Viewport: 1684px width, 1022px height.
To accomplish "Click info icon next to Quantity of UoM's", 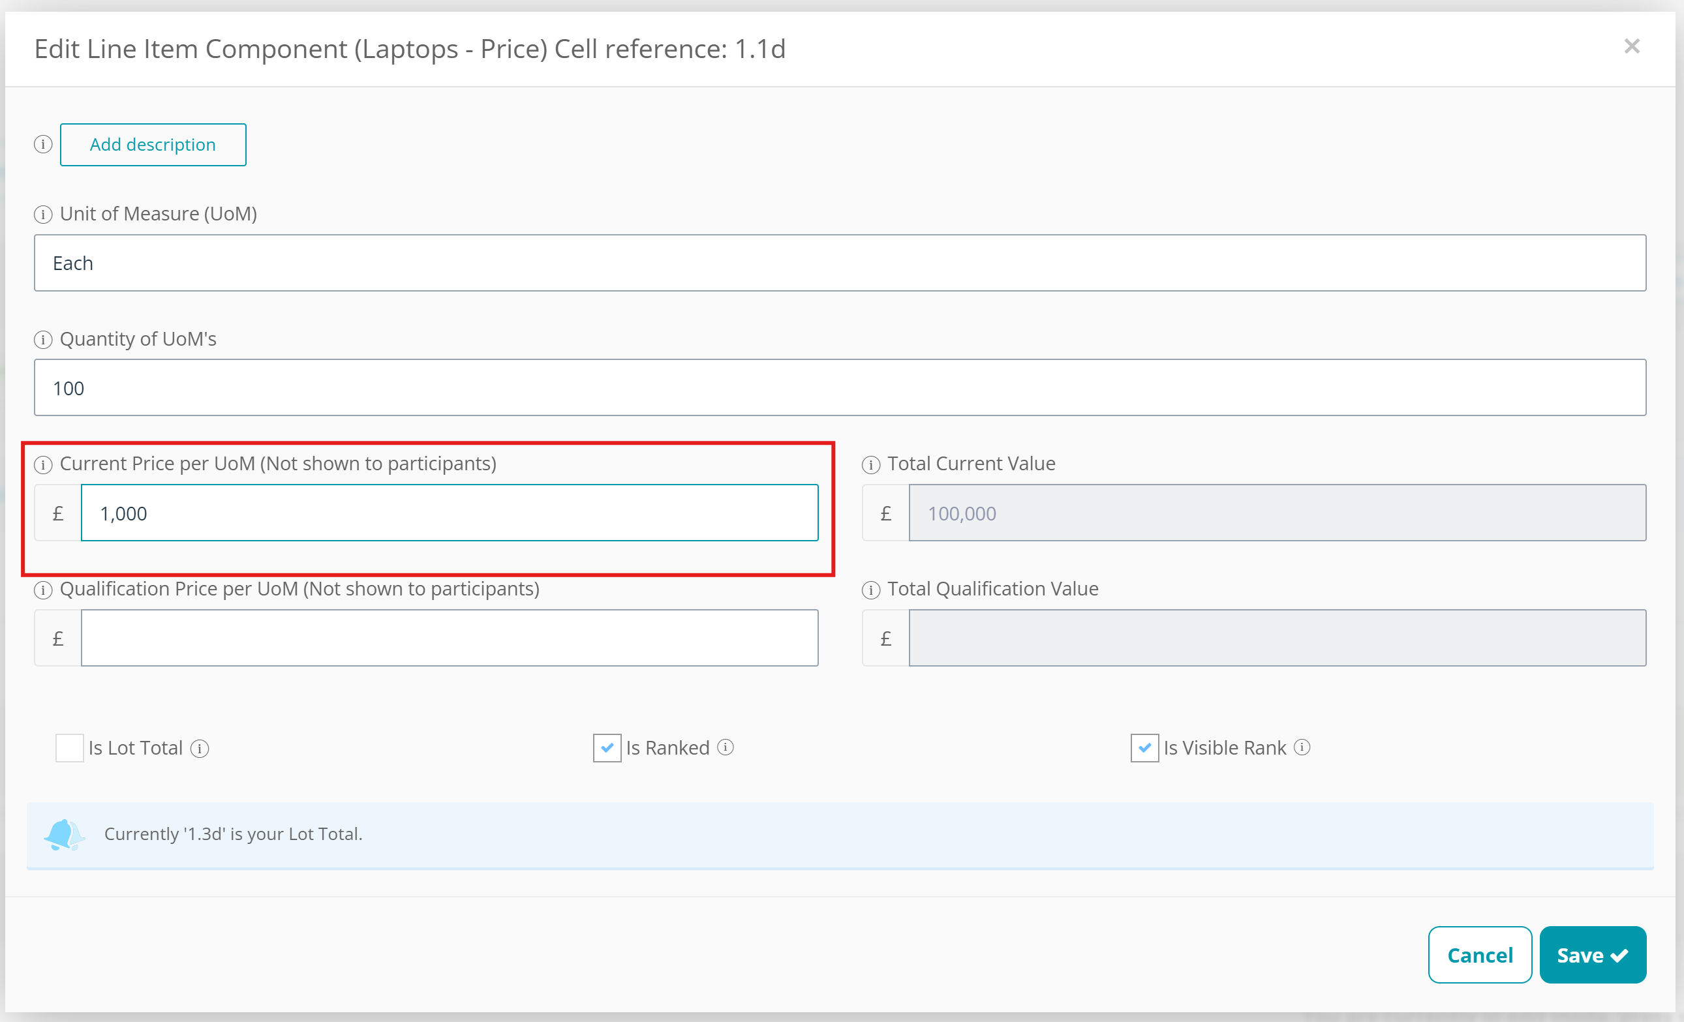I will coord(43,340).
